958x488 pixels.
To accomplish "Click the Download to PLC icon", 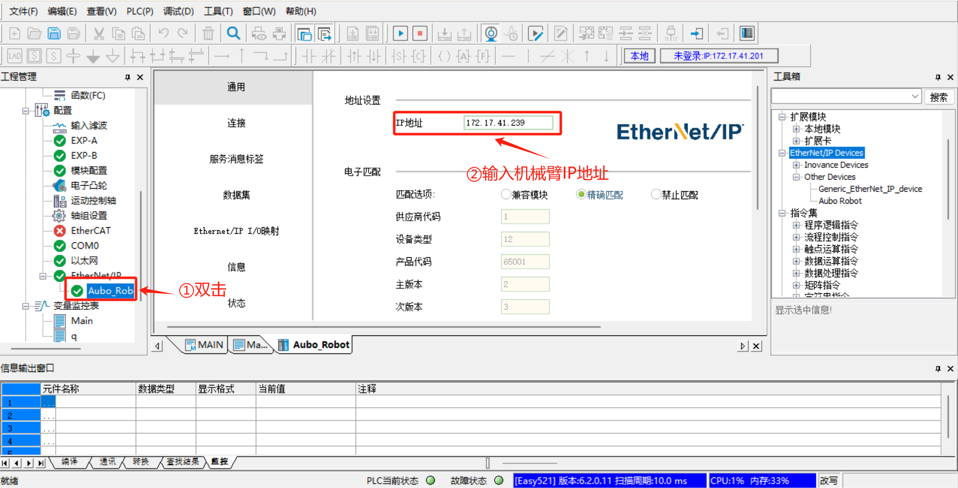I will click(x=444, y=34).
